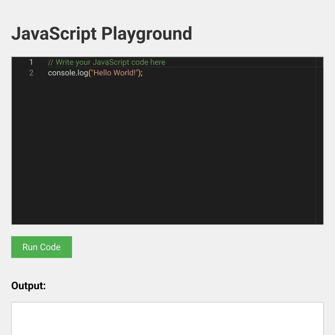Click the JavaScript Playground heading
The height and width of the screenshot is (335, 335).
tap(102, 34)
